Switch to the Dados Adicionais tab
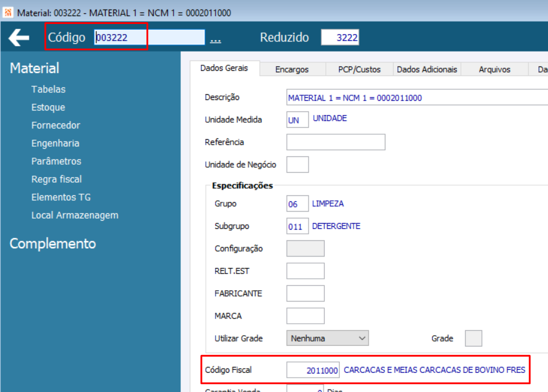Screen dimensions: 548x392 (427, 70)
